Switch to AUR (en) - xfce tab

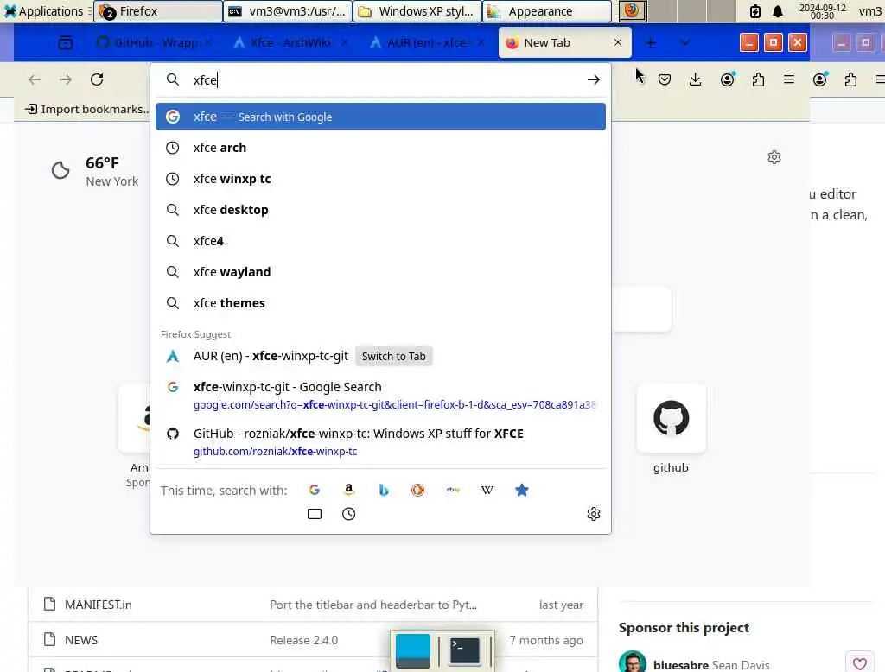(x=426, y=42)
